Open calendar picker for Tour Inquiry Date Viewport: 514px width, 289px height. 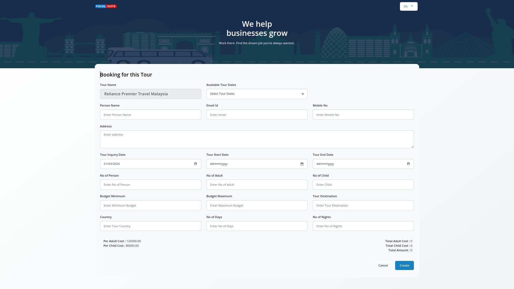click(x=195, y=164)
